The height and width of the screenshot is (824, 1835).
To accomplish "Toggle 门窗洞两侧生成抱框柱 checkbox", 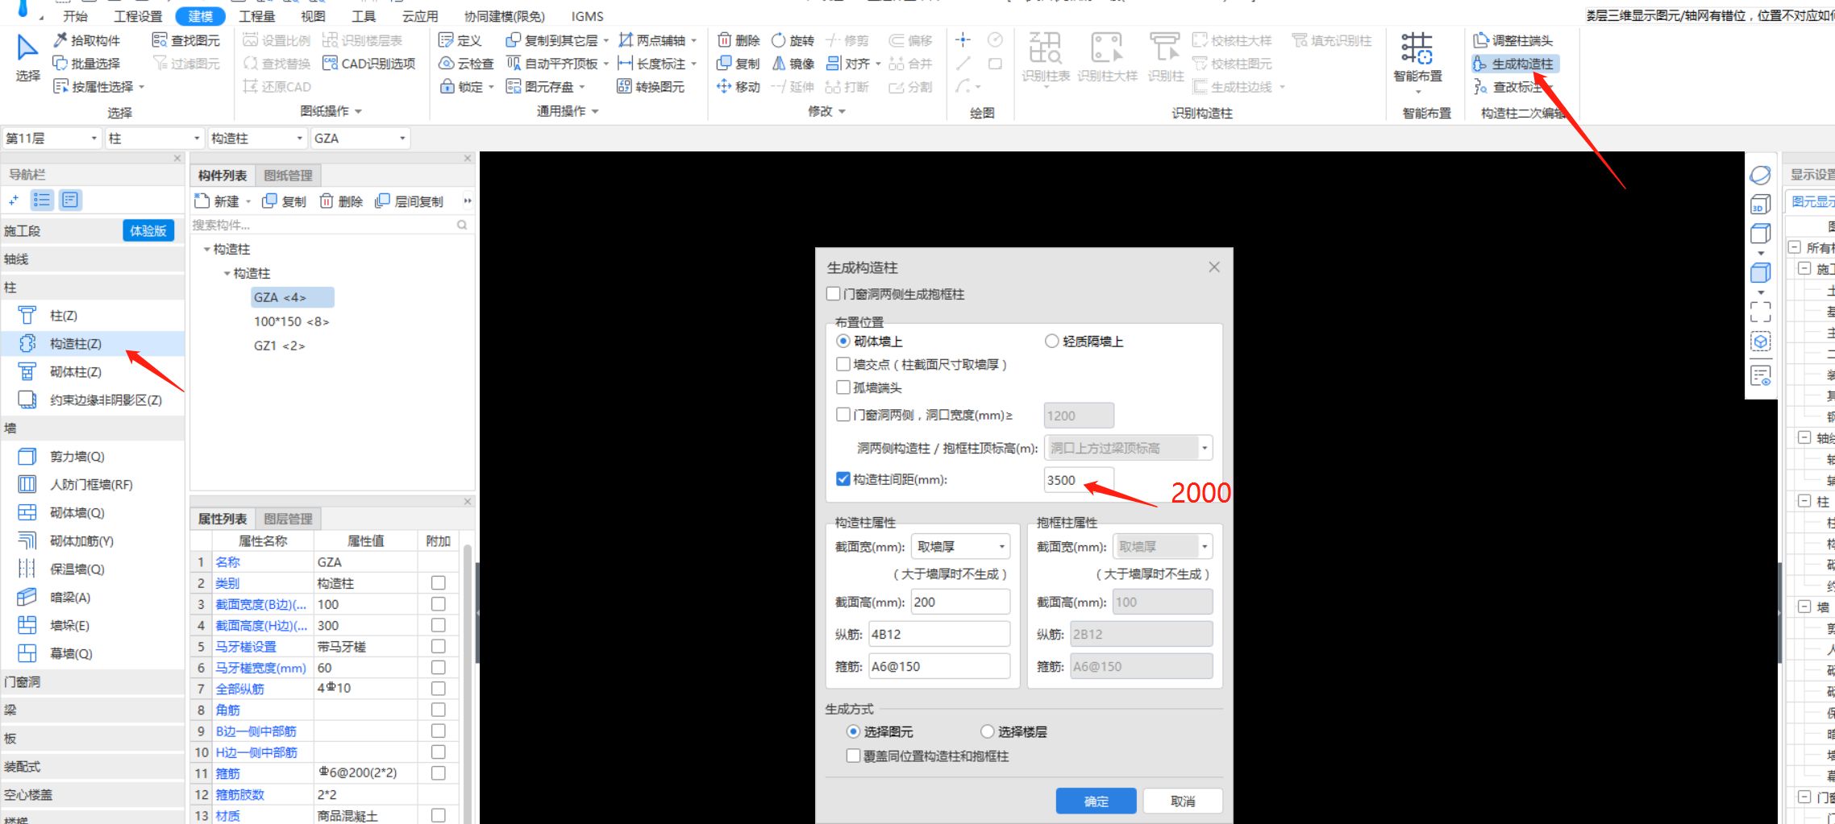I will 834,294.
